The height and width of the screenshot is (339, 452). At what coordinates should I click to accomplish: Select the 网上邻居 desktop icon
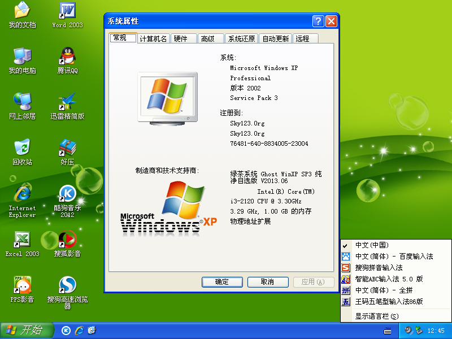pos(22,106)
